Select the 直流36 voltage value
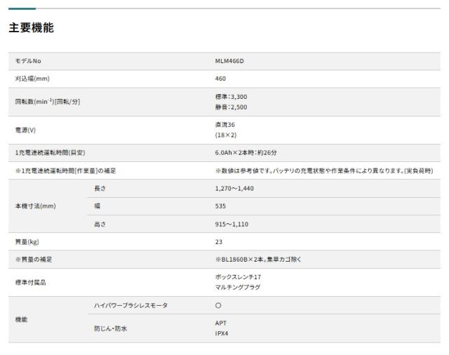This screenshot has height=355, width=449. tap(224, 125)
